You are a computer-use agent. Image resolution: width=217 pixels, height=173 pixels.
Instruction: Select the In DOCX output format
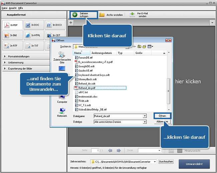(x=55, y=25)
